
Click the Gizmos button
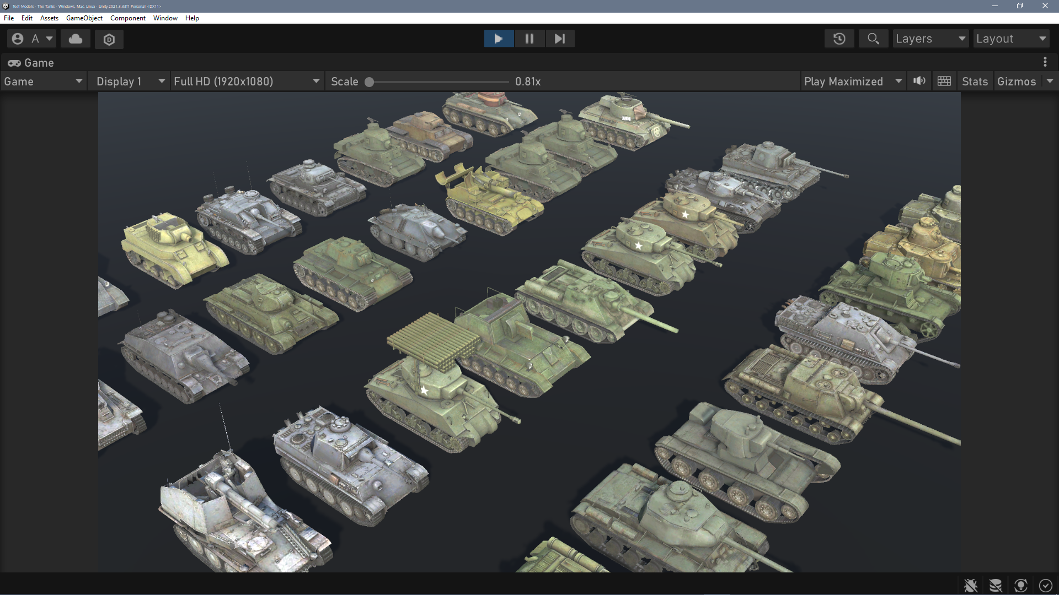pyautogui.click(x=1016, y=82)
